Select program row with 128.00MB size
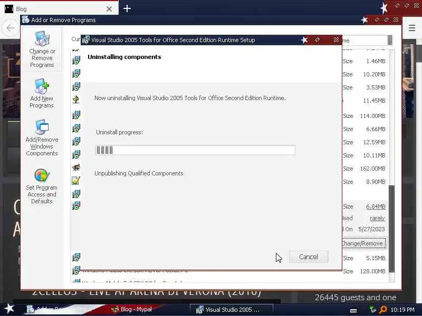 pos(230,271)
